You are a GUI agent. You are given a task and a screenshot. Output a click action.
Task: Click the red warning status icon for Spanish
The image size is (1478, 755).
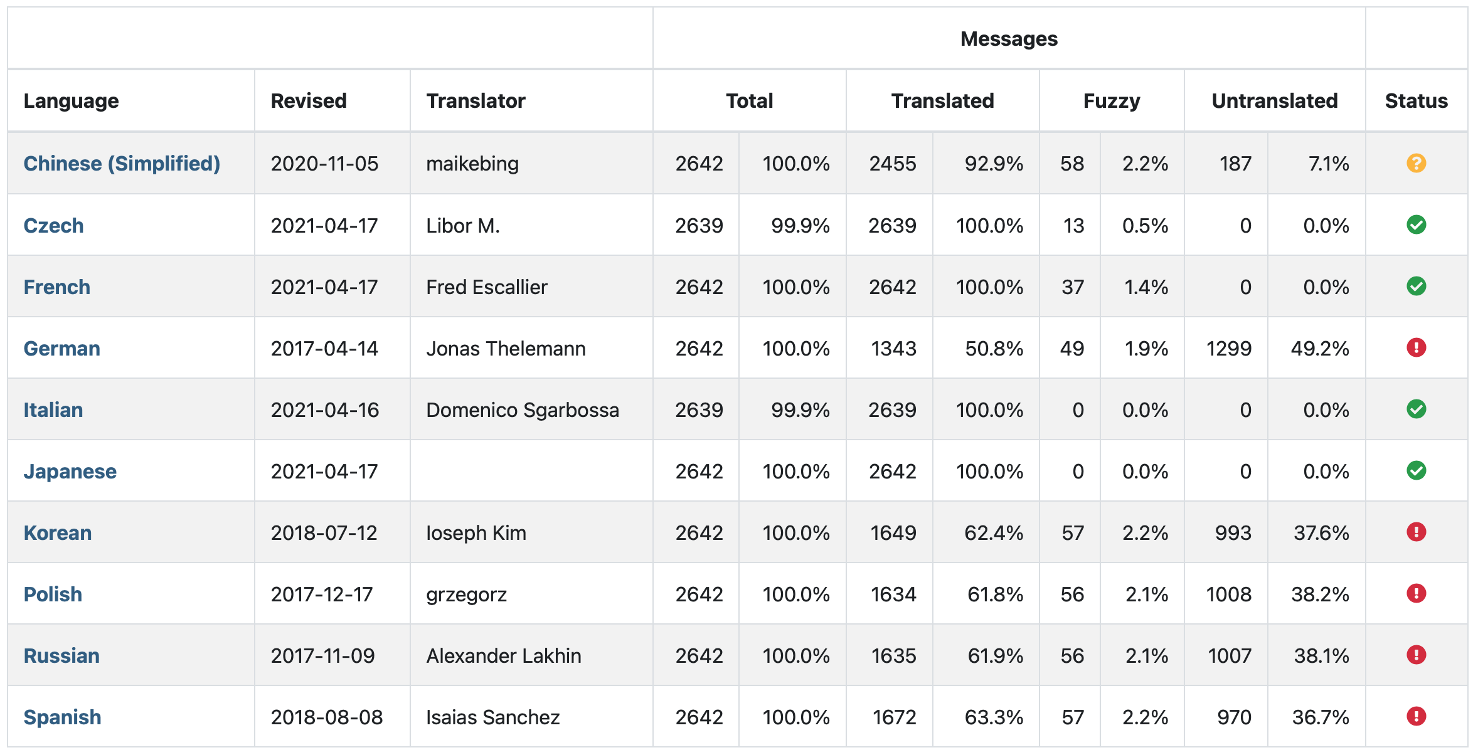[1416, 716]
